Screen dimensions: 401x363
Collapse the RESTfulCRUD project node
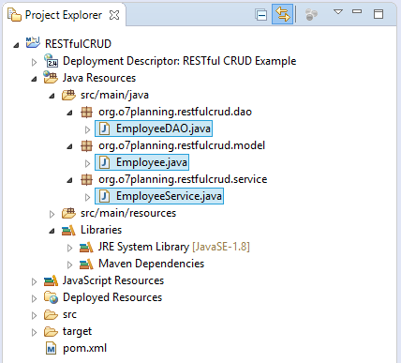tap(16, 45)
